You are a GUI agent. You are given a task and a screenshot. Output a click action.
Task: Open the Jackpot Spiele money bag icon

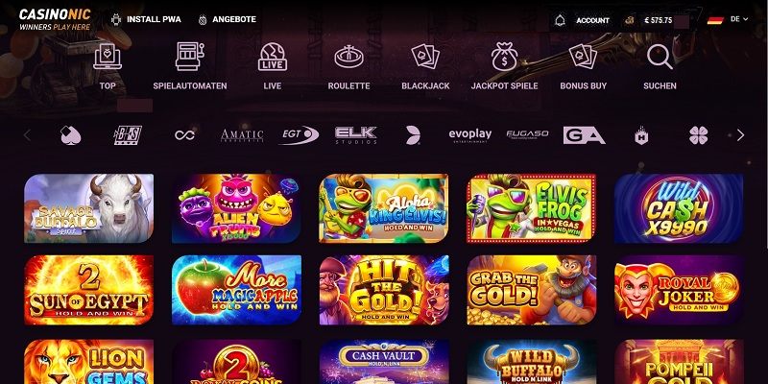505,57
